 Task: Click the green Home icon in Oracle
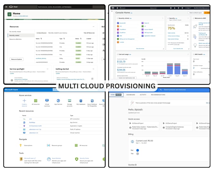(x=10, y=14)
